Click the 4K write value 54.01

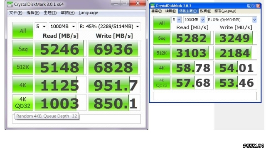pos(236,67)
